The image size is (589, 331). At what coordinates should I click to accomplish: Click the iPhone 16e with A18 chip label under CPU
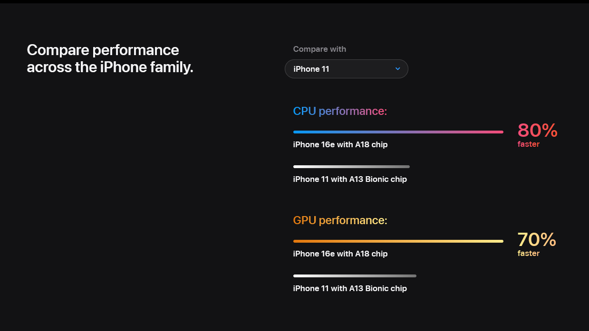340,144
